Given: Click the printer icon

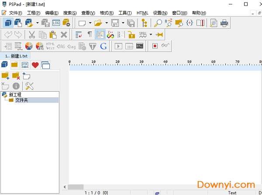Looking at the screenshot, I should [x=224, y=23].
